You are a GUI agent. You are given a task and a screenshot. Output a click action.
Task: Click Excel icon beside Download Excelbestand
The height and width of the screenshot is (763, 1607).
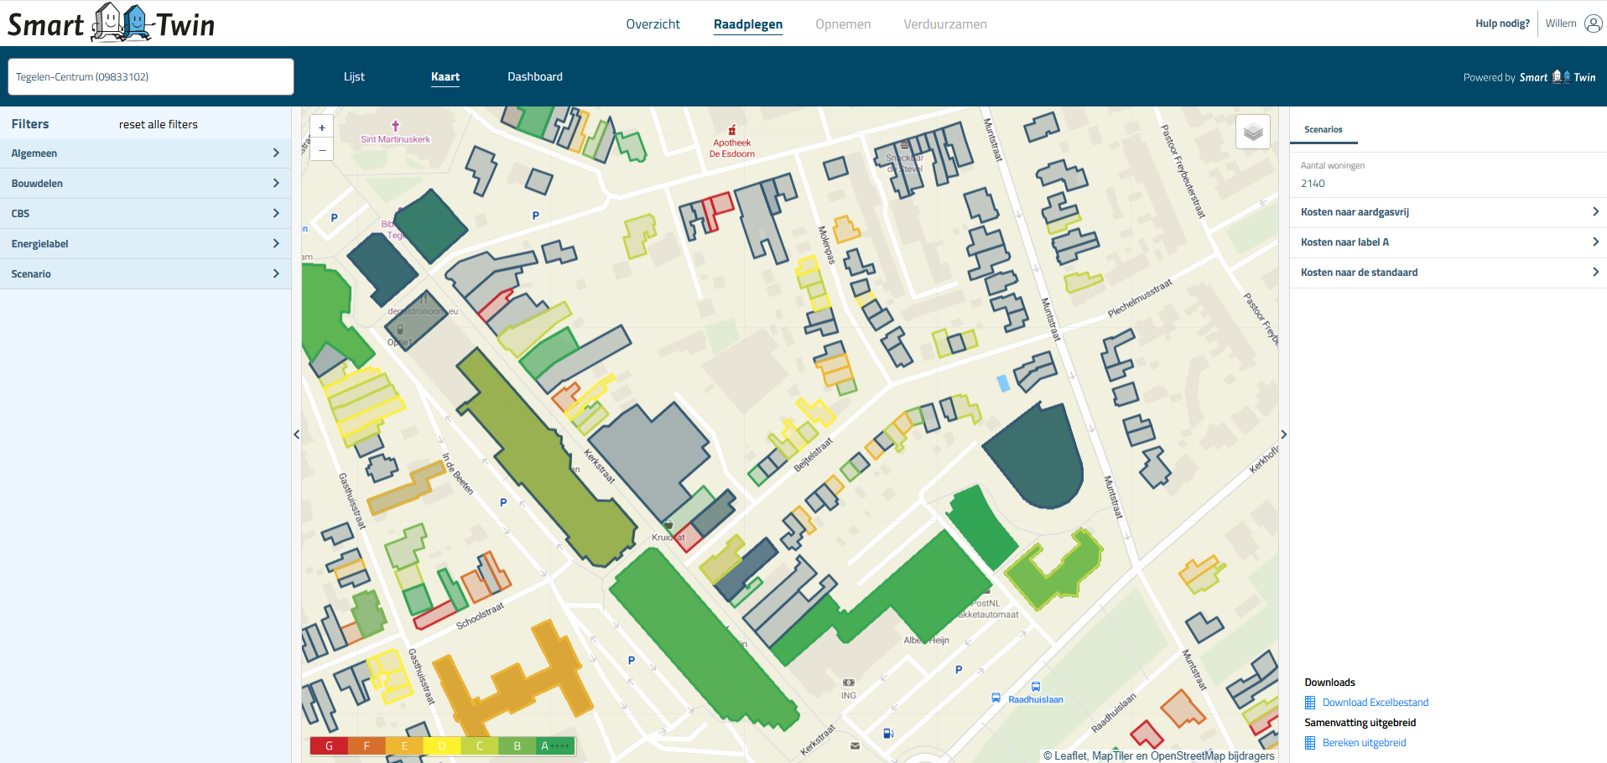(1310, 703)
